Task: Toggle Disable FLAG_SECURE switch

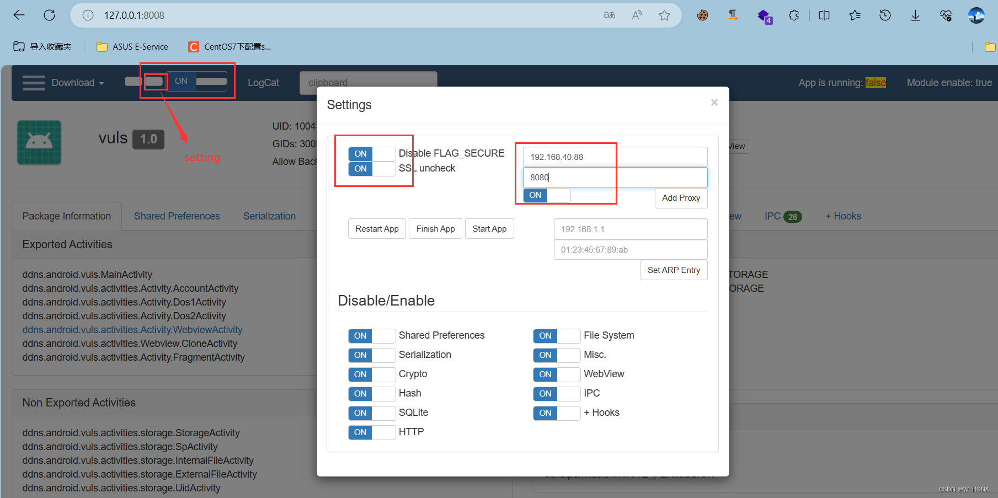Action: [372, 154]
